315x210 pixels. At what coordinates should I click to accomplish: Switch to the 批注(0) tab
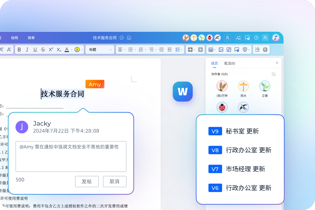pos(229,63)
